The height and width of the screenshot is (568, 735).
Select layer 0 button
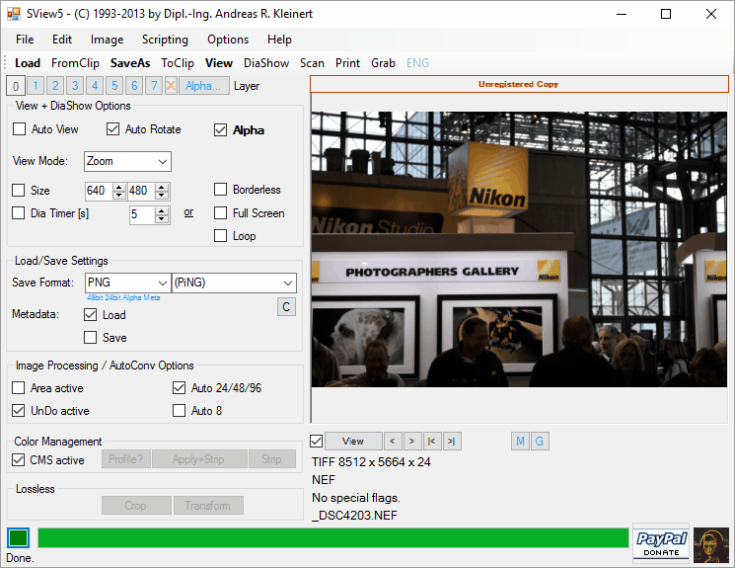(16, 85)
